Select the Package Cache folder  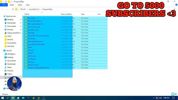pos(33,30)
